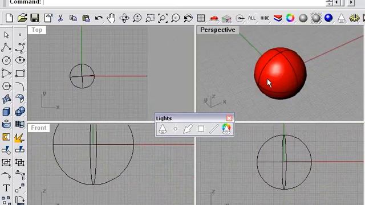The height and width of the screenshot is (205, 365).
Task: Render the scene with blue sphere icon
Action: click(328, 18)
